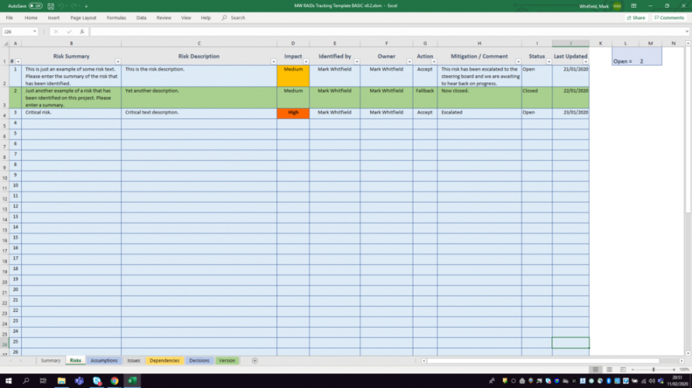Viewport: 692px width, 388px height.
Task: Expand the Name Box dropdown arrow
Action: point(34,32)
